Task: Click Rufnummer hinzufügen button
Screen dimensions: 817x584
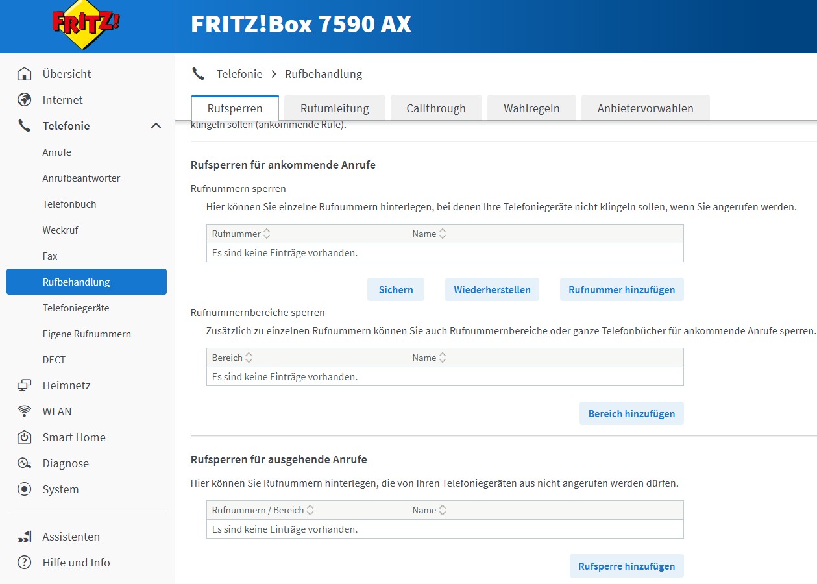Action: click(622, 289)
